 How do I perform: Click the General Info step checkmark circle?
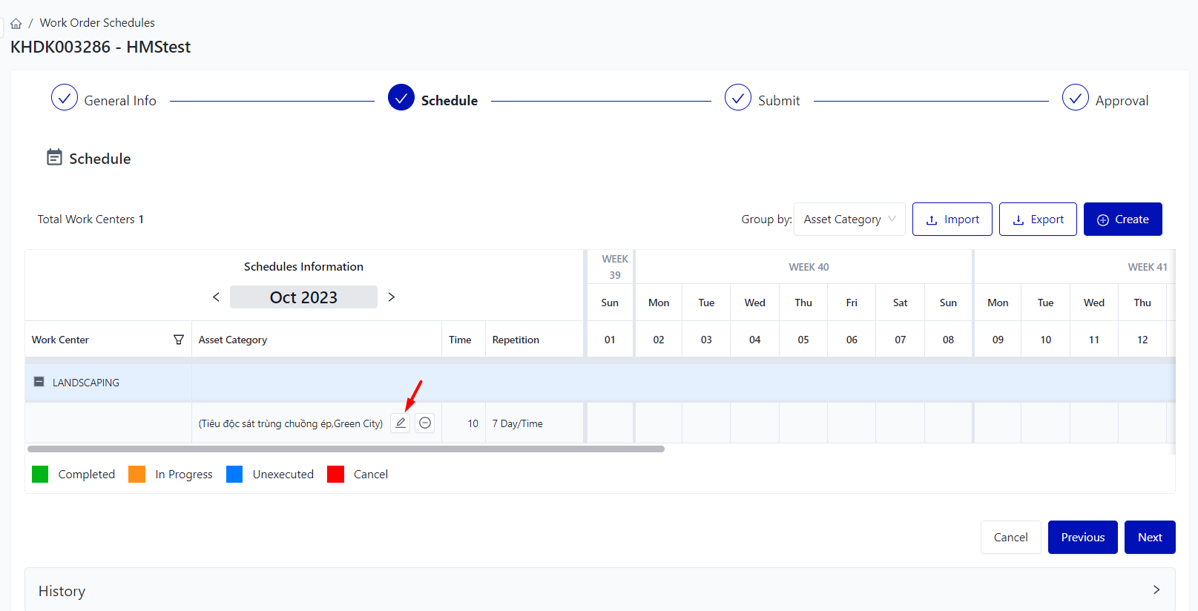tap(65, 98)
